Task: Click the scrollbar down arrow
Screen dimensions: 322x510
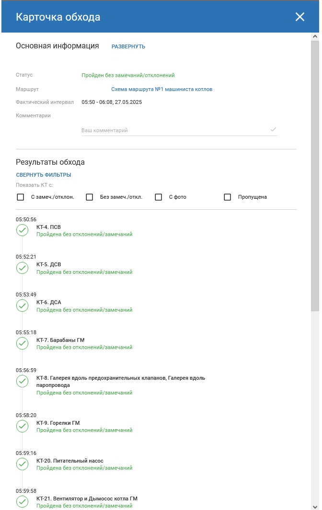Action: pyautogui.click(x=315, y=507)
